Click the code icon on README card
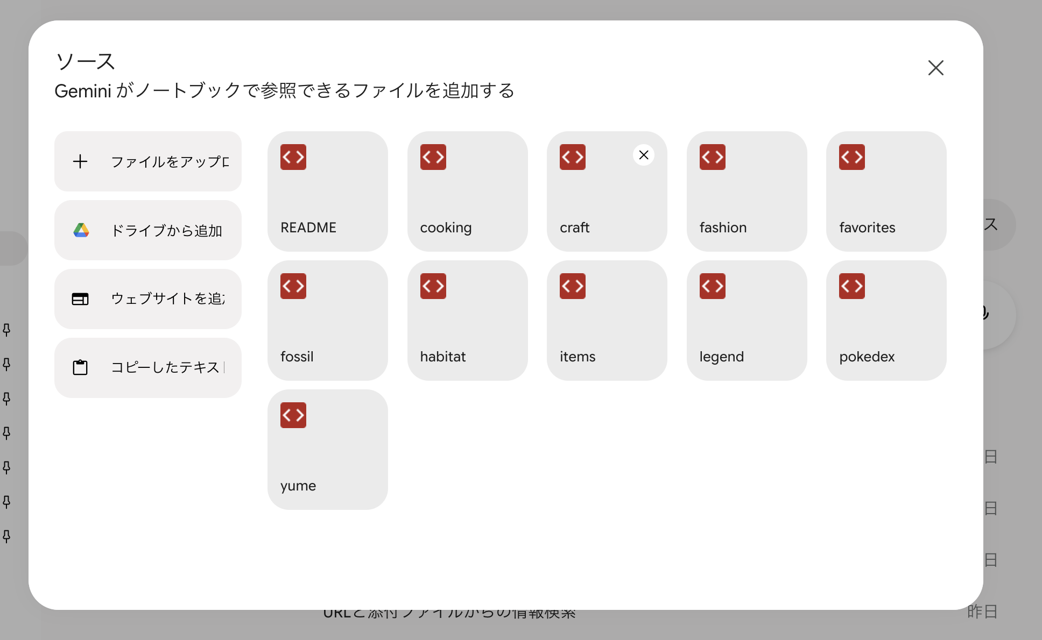Screen dimensions: 1042x640 coord(293,157)
